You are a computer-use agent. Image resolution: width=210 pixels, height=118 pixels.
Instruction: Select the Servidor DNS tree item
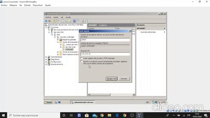[x=58, y=32]
